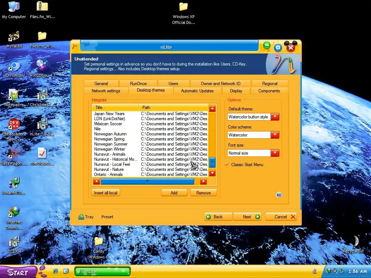Viewport: 371px width, 278px height.
Task: Switch to Display tab
Action: click(x=236, y=91)
